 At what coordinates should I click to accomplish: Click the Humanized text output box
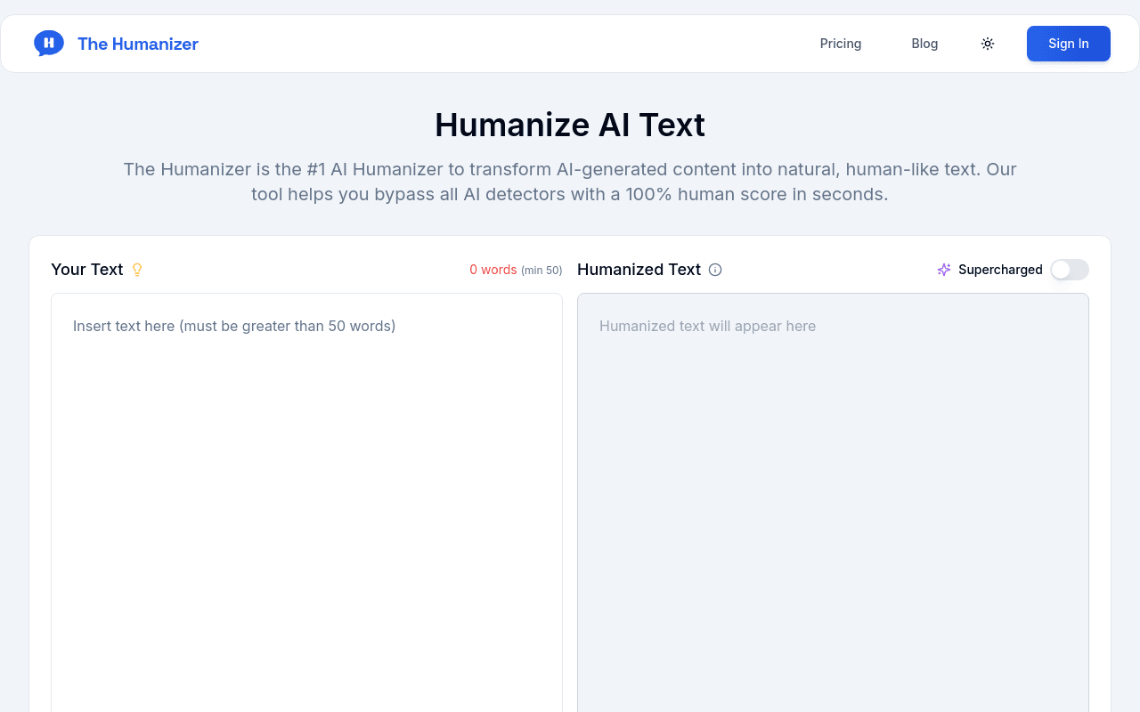point(833,503)
